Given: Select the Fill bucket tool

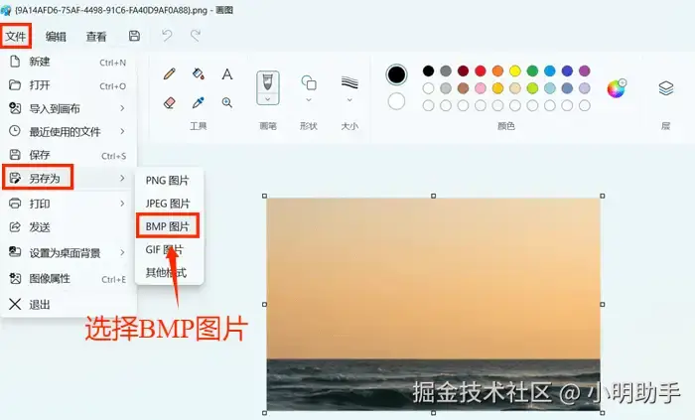Looking at the screenshot, I should (199, 73).
